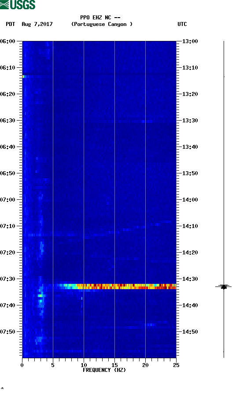
Task: Click the 14:10 UTC time label
Action: tap(190, 226)
